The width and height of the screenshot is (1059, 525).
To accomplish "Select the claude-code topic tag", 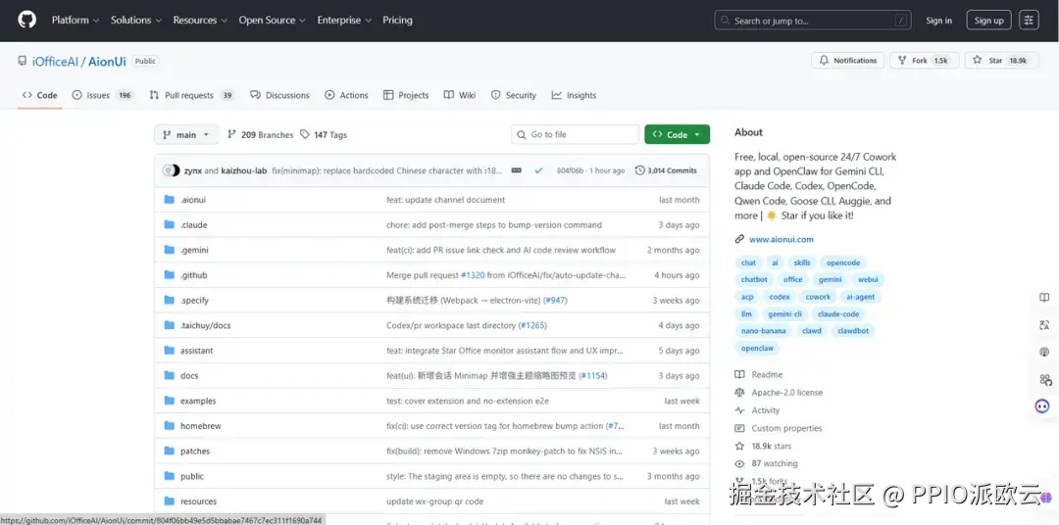I will point(838,313).
